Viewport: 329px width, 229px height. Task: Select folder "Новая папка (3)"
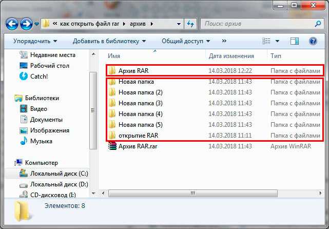215,103
